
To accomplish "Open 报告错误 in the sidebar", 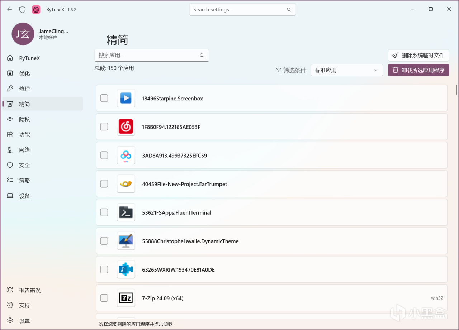I will coord(43,290).
